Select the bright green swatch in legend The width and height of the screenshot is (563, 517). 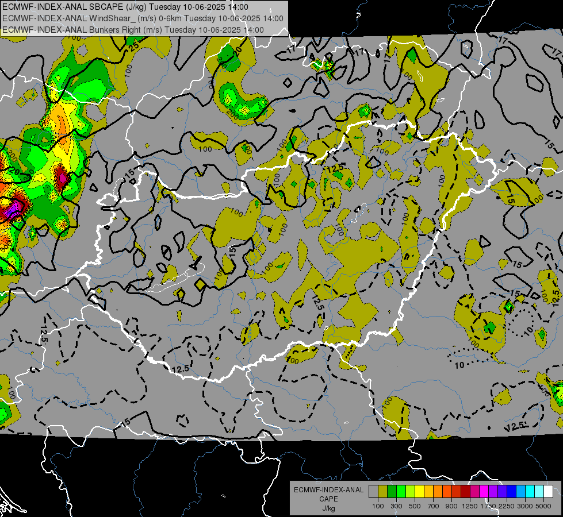(401, 491)
